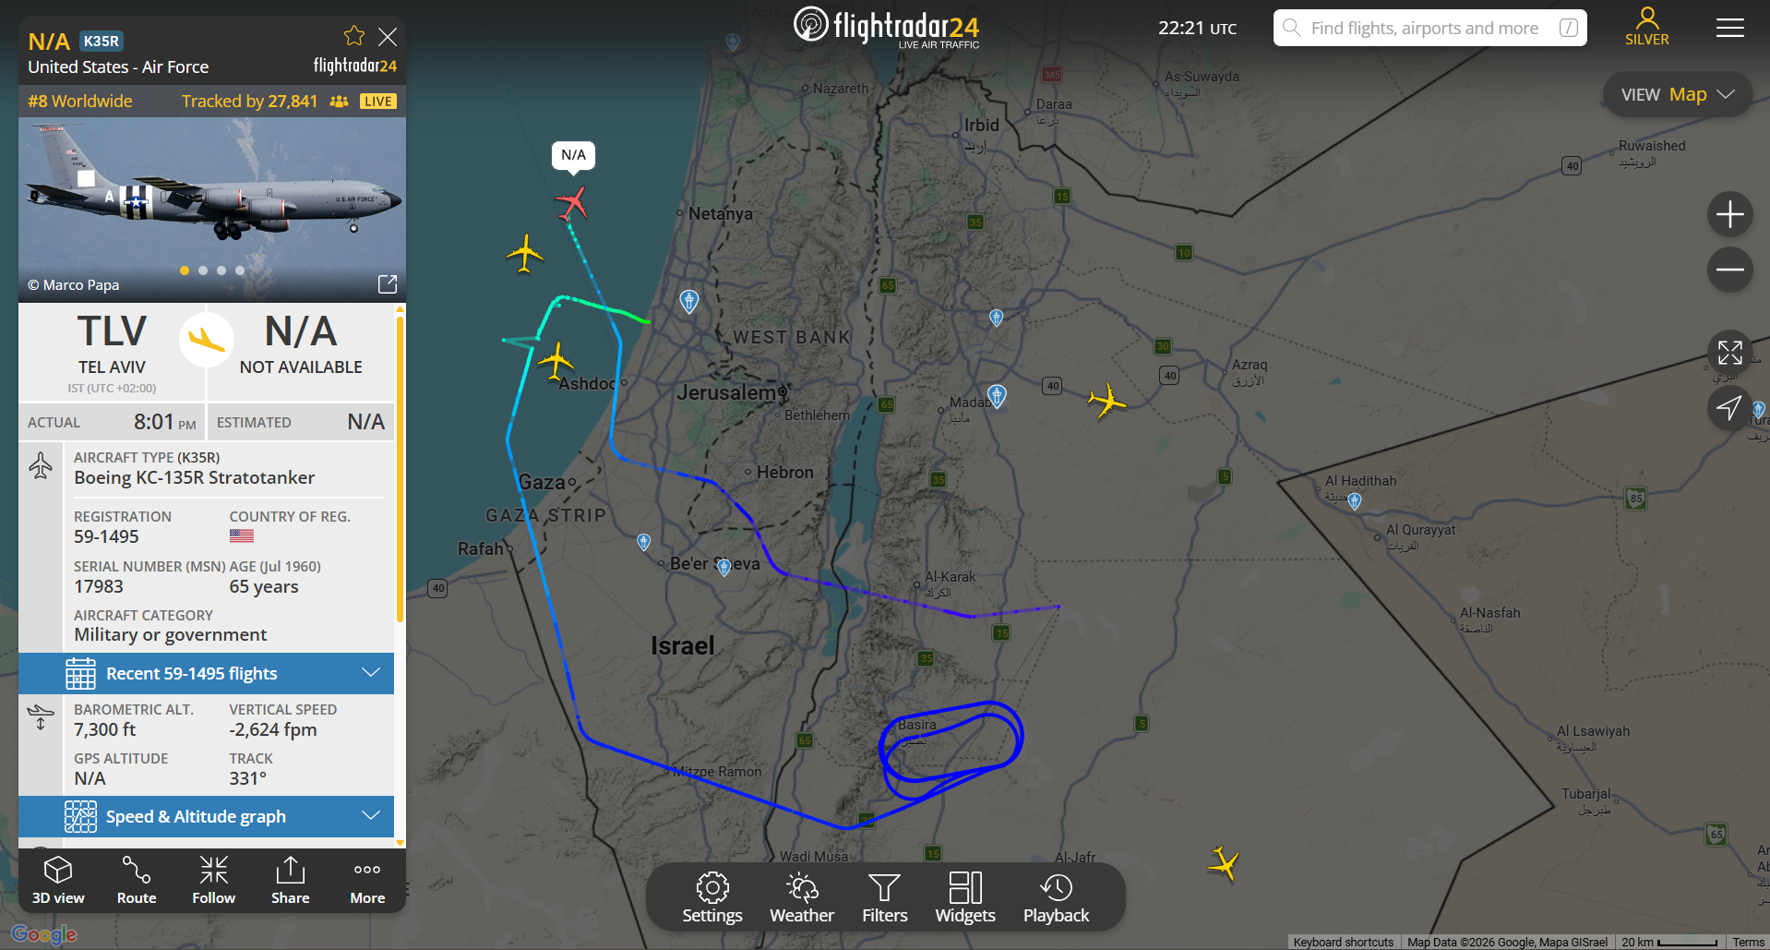
Task: Zoom in the map with plus
Action: pos(1729,214)
